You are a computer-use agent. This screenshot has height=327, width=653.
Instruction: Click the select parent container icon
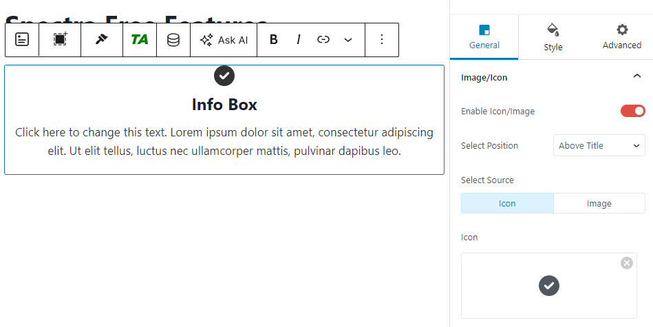pyautogui.click(x=60, y=40)
